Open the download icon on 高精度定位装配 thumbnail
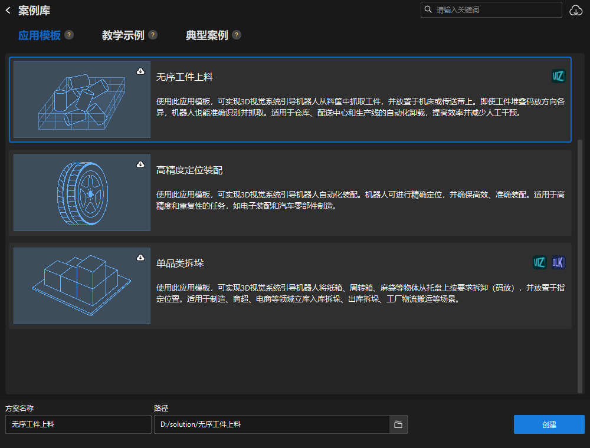Viewport: 590px width, 448px height. click(140, 163)
